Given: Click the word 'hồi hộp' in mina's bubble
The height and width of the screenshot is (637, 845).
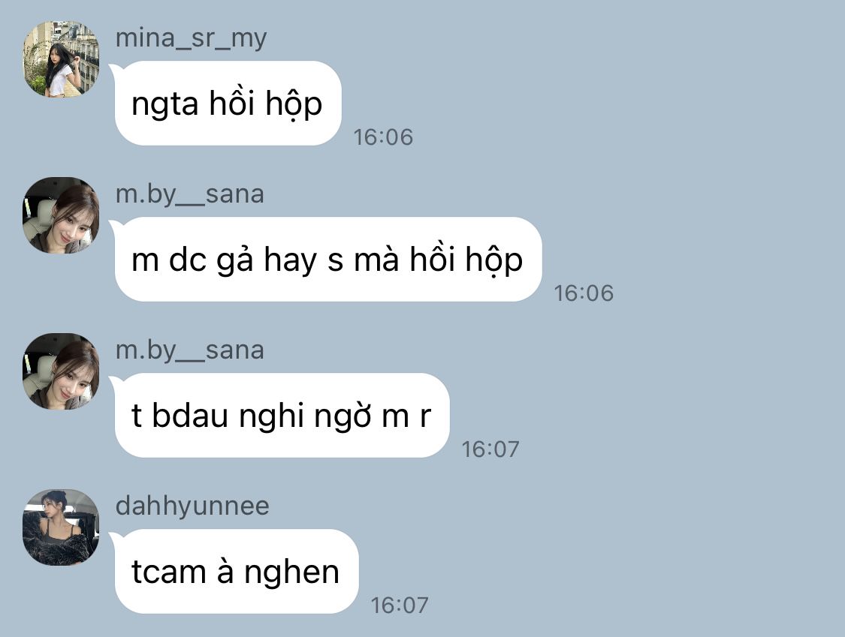Looking at the screenshot, I should click(266, 104).
